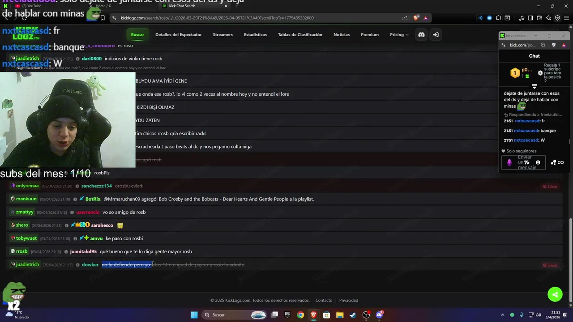
Task: Click the browser address bar URL
Action: pos(217,18)
